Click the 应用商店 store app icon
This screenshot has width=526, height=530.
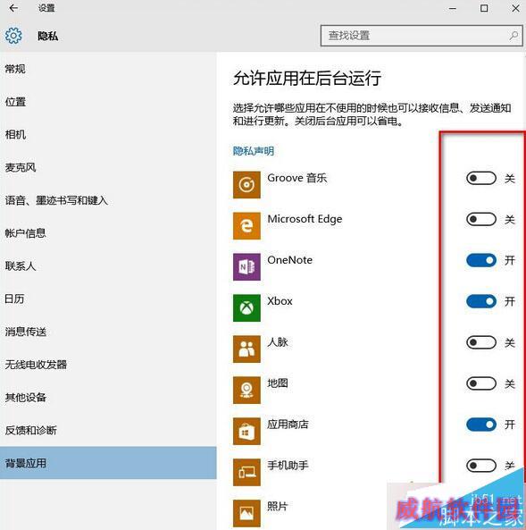pyautogui.click(x=246, y=431)
